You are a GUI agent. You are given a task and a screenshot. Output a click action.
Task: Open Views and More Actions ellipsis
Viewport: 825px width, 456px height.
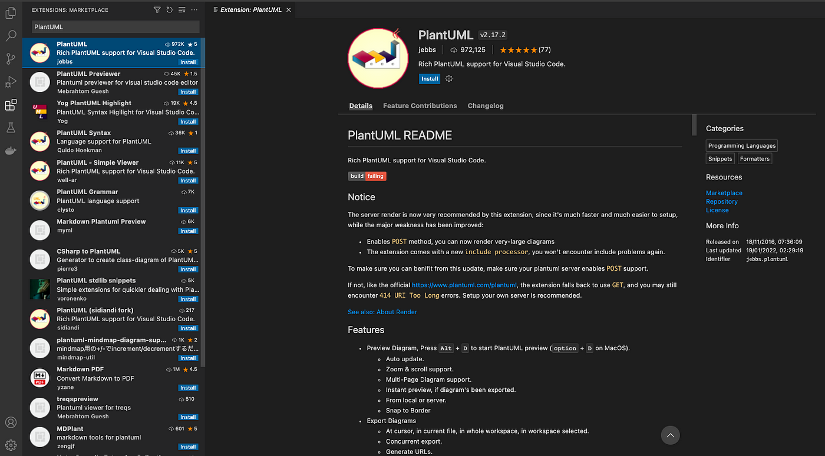[194, 10]
